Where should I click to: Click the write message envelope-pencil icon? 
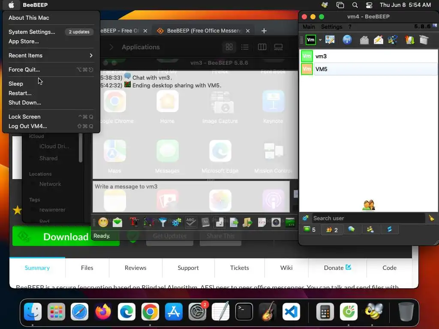tap(379, 40)
